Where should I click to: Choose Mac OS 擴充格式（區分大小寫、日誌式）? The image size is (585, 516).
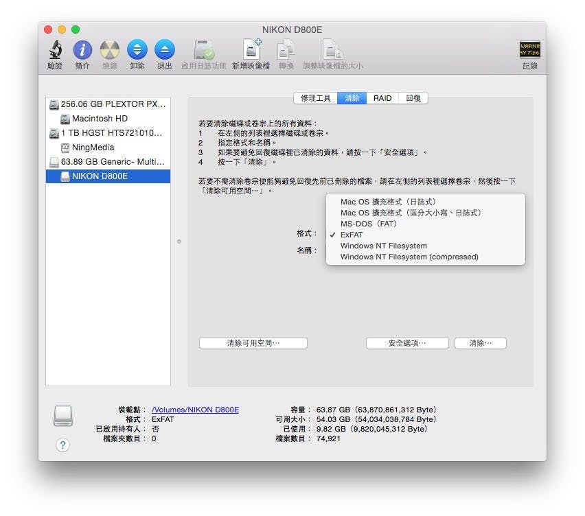click(425, 213)
